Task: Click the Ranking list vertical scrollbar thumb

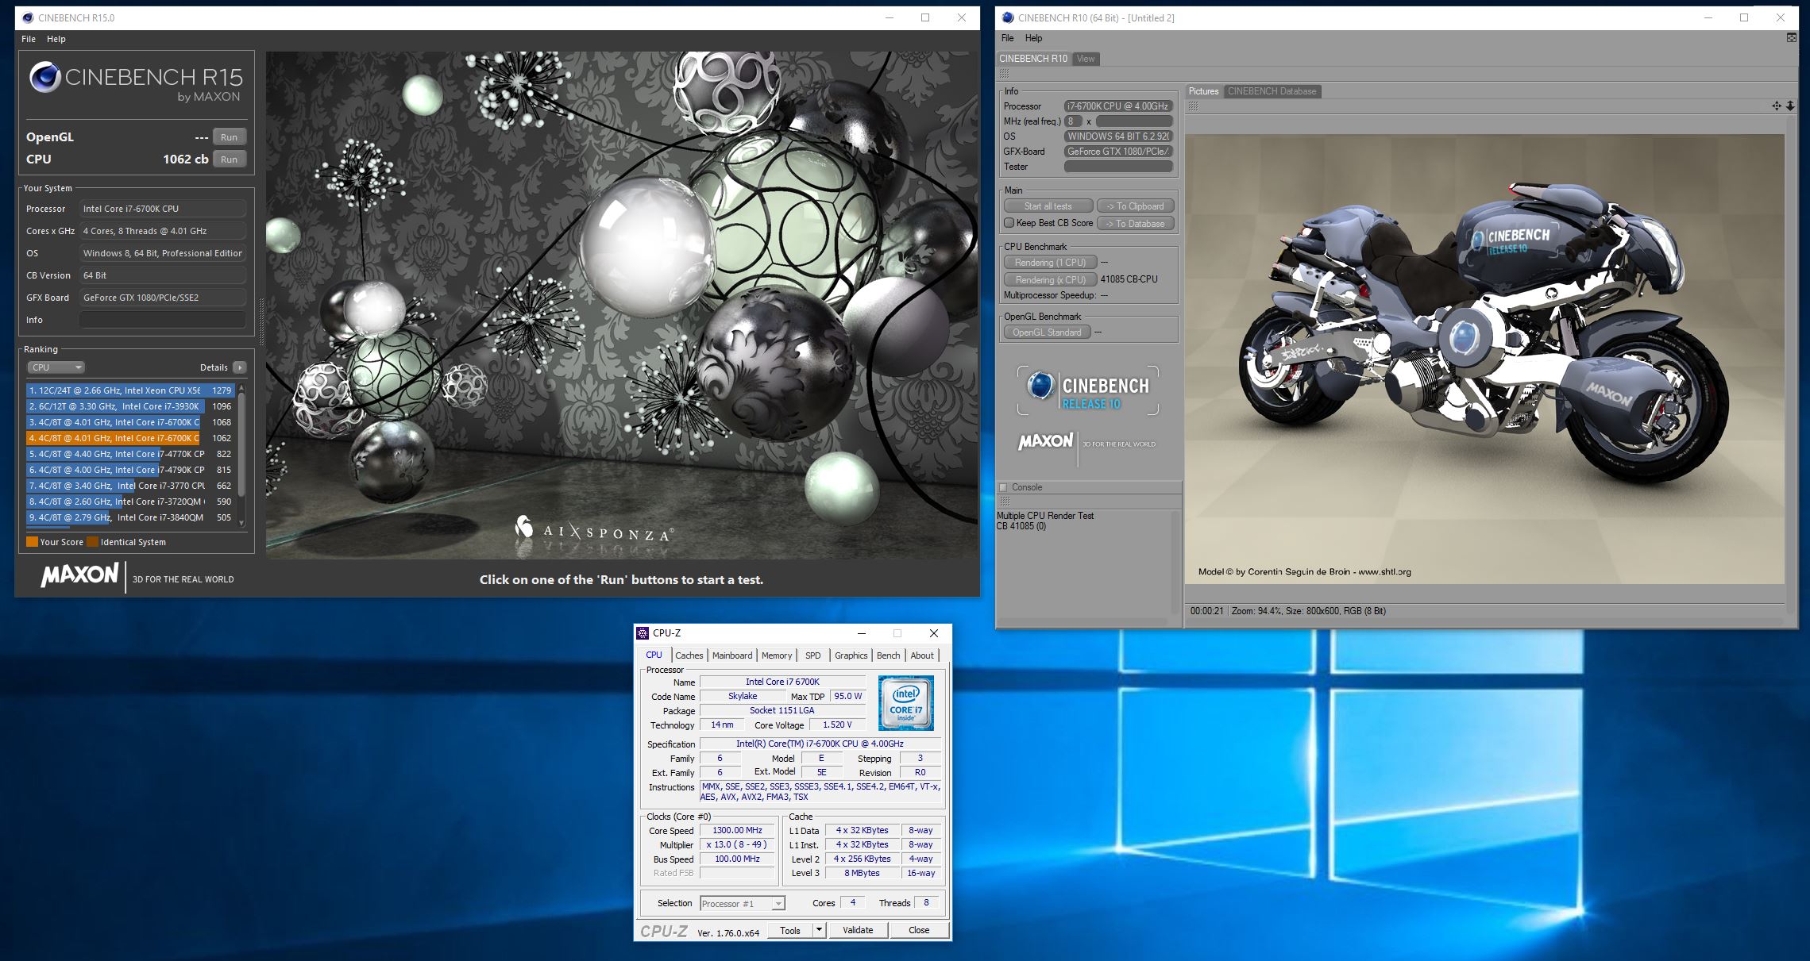Action: click(x=241, y=445)
